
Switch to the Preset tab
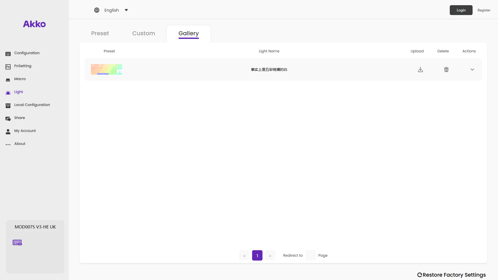[100, 33]
